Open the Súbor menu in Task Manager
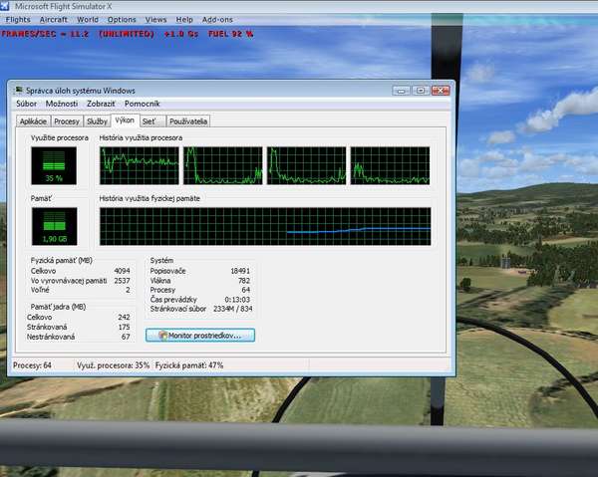The height and width of the screenshot is (477, 598). click(26, 104)
